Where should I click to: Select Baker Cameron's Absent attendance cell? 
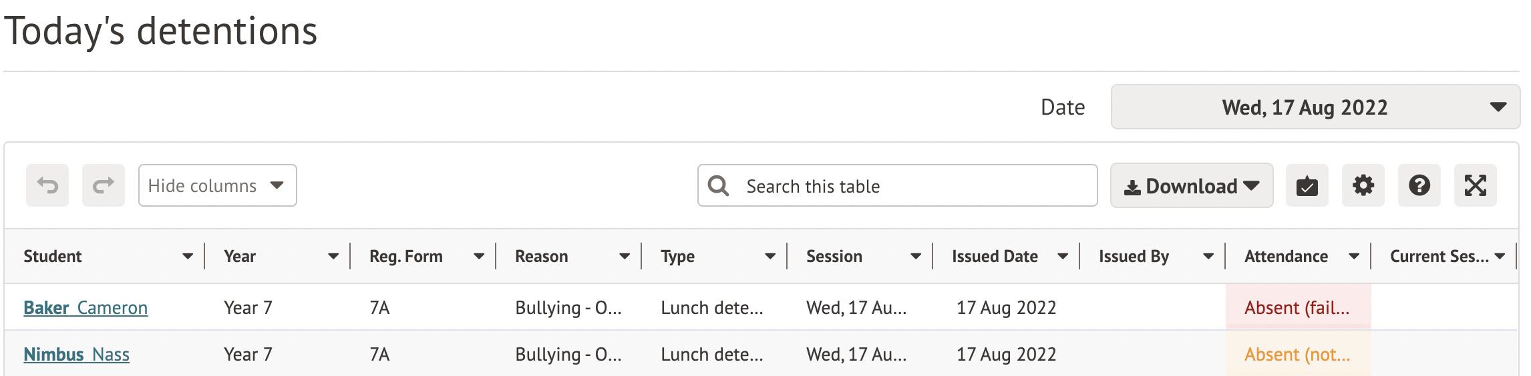point(1297,307)
